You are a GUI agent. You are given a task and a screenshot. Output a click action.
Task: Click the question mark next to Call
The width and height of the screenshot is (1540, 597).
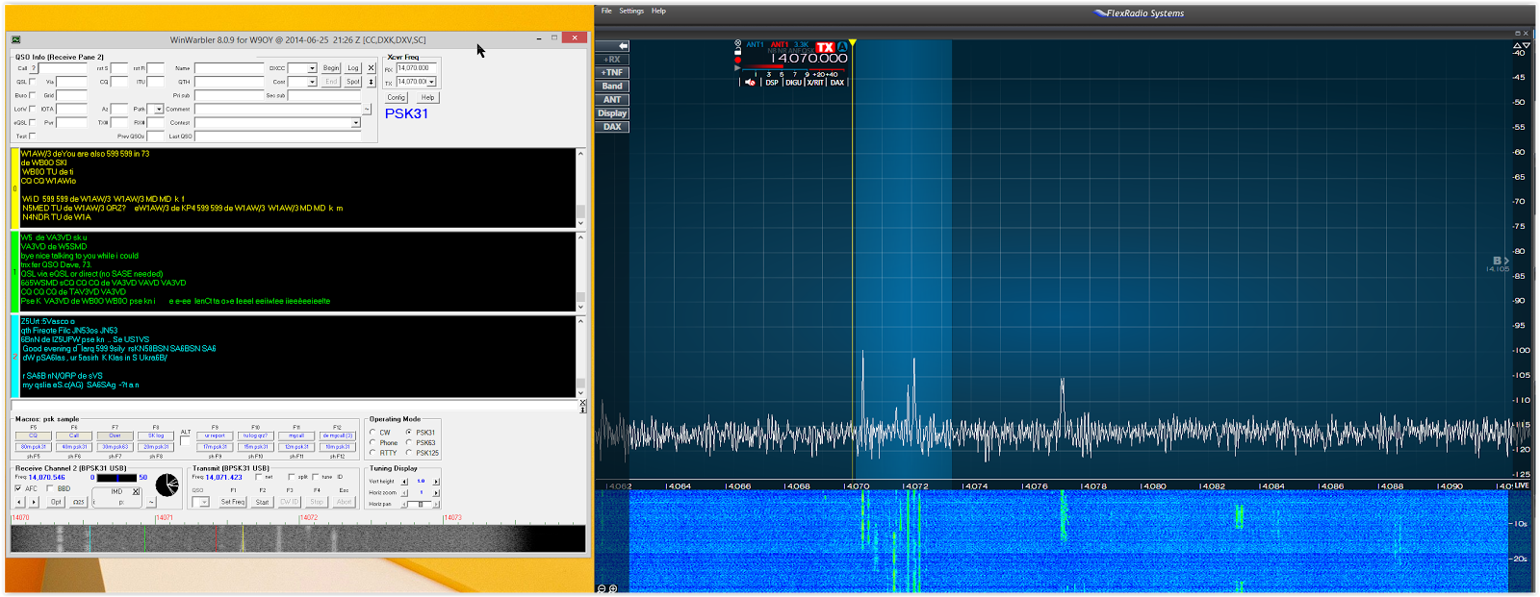click(x=33, y=68)
